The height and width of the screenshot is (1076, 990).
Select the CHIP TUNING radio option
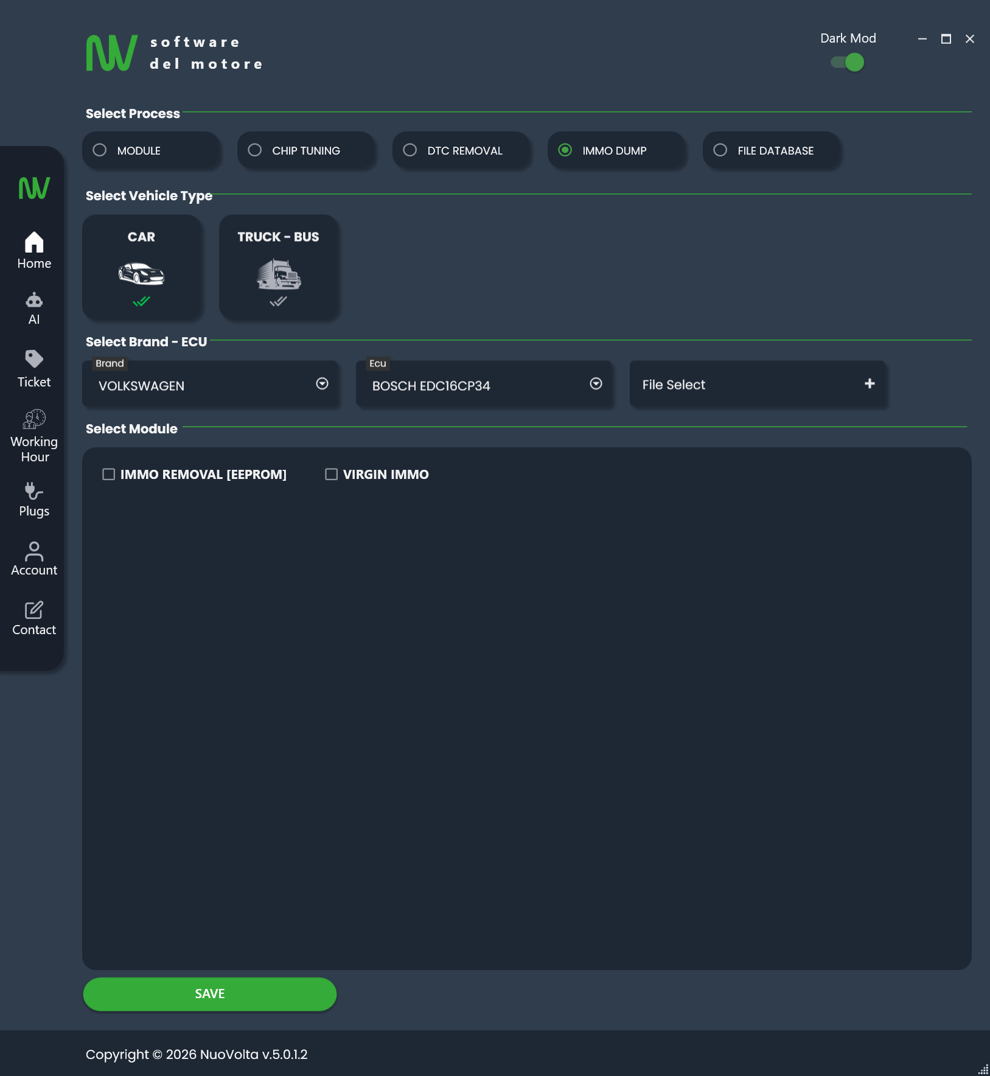click(255, 150)
